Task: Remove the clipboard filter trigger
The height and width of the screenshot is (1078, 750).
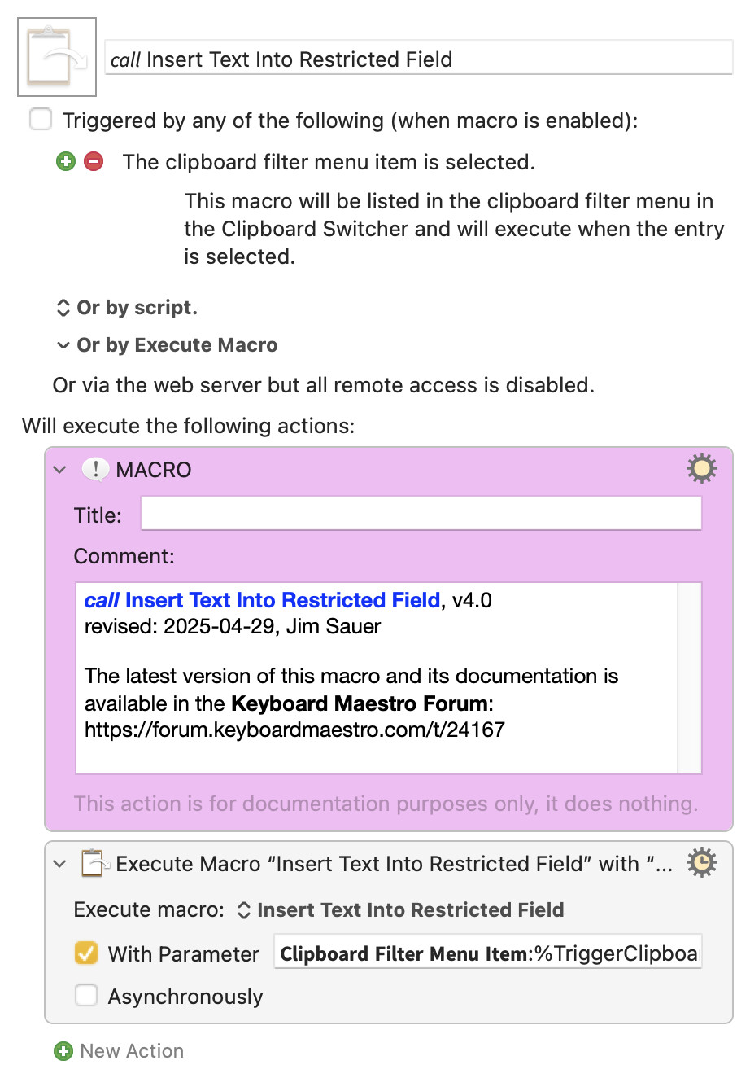Action: click(x=94, y=161)
